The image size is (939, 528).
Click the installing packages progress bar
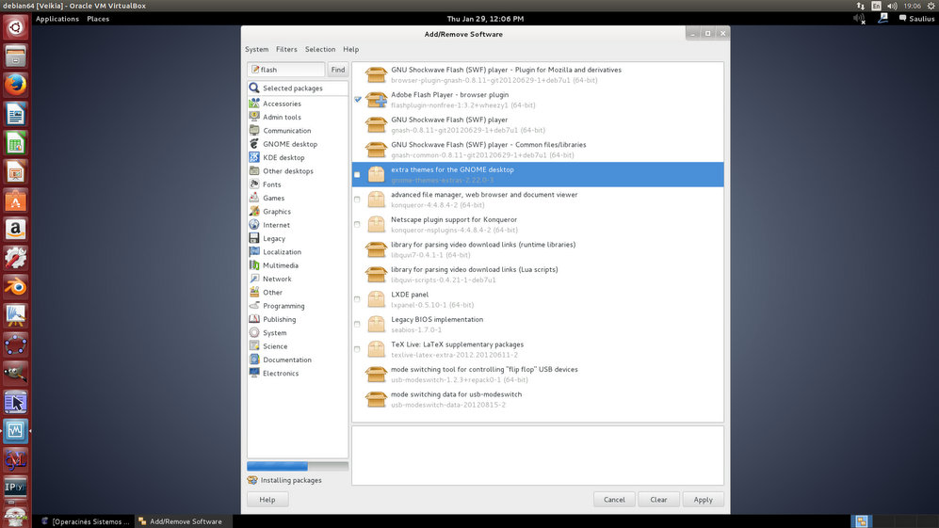297,466
